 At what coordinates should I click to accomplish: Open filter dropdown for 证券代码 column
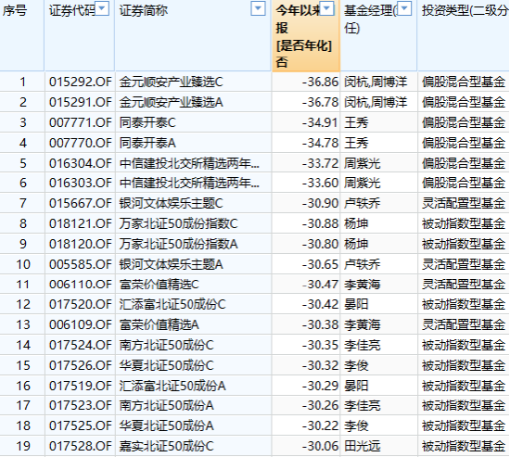102,8
